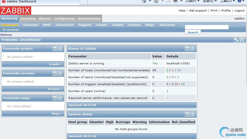247x139 pixels.
Task: Click the Parameter column header
Action: click(x=109, y=56)
